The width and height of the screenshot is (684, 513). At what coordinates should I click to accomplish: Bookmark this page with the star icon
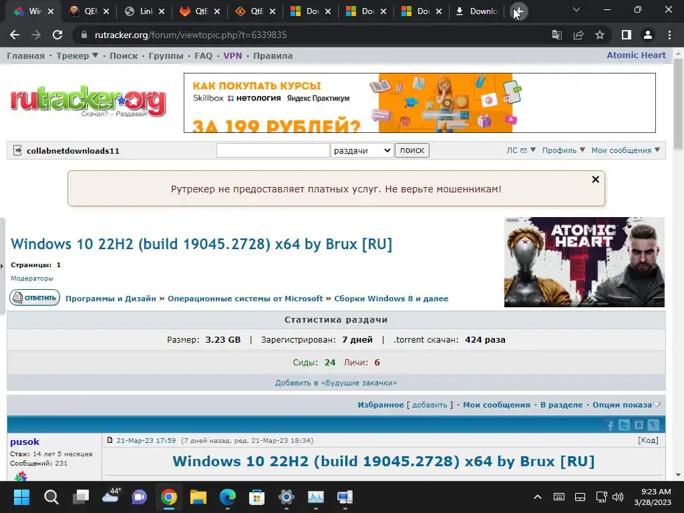(x=600, y=35)
